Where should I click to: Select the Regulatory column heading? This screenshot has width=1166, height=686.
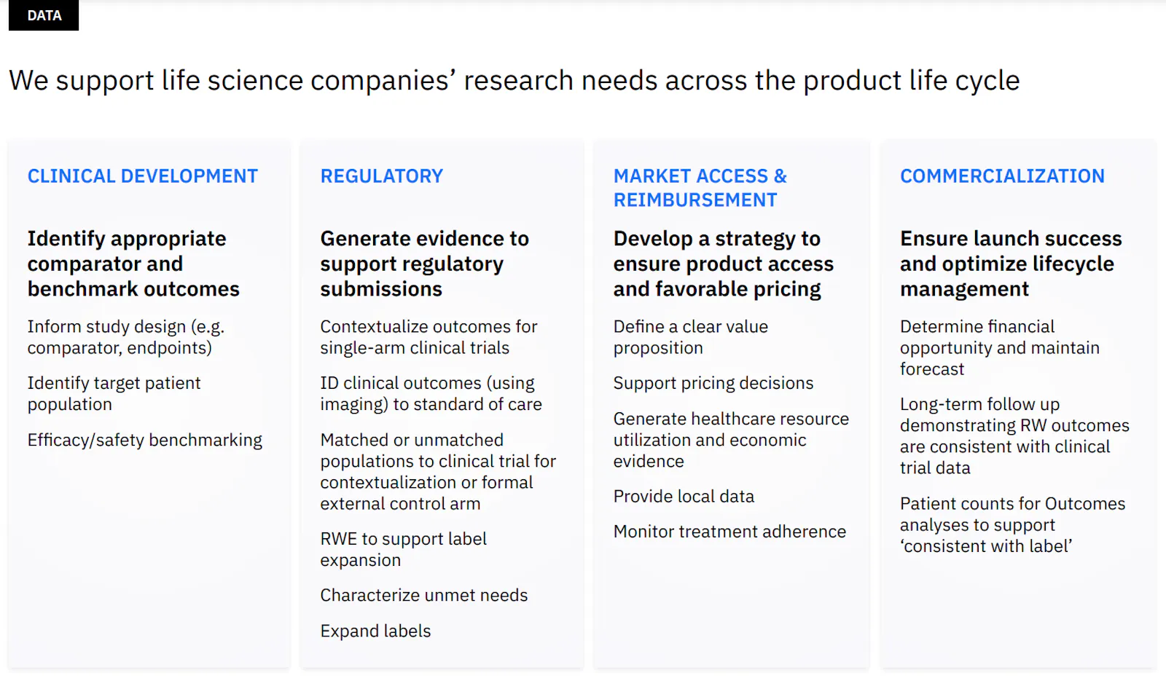coord(381,176)
